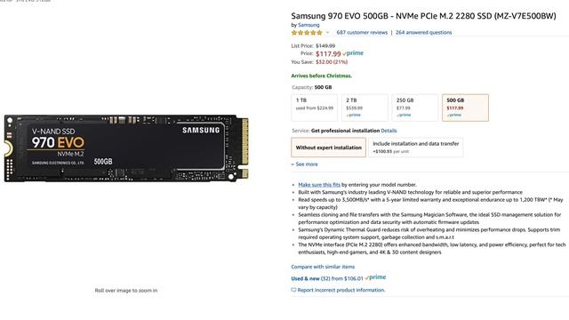Viewport: 569px width, 320px height.
Task: Select the 500 GB capacity option
Action: [x=465, y=108]
